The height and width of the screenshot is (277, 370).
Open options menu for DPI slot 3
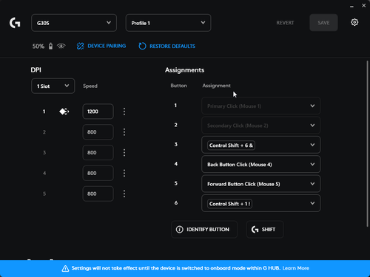point(124,153)
